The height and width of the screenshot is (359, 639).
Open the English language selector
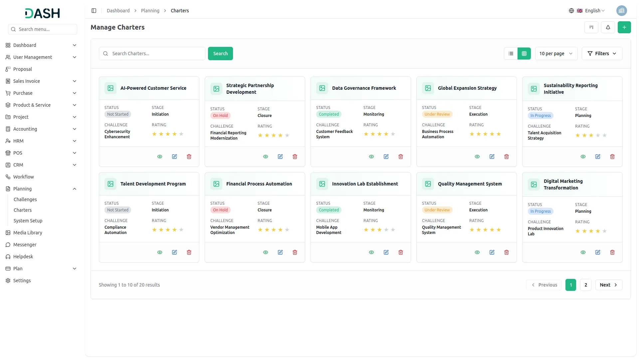point(592,11)
